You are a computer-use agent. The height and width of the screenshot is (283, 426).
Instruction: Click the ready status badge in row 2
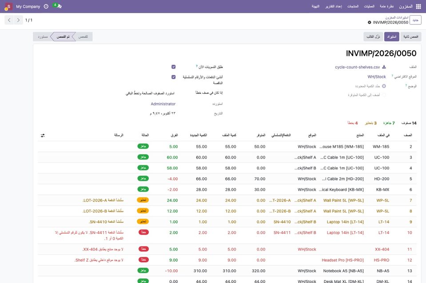point(143,146)
